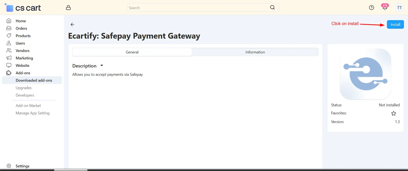Image resolution: width=408 pixels, height=171 pixels.
Task: Click the version value '1.3'
Action: pyautogui.click(x=397, y=122)
